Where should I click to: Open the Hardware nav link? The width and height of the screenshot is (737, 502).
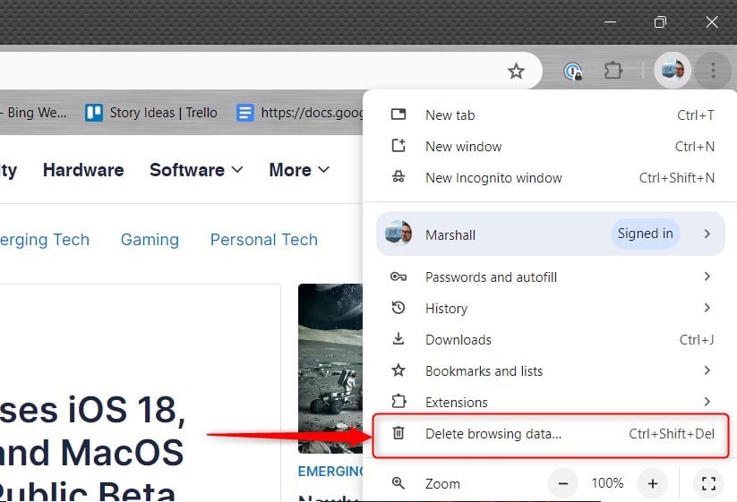83,170
